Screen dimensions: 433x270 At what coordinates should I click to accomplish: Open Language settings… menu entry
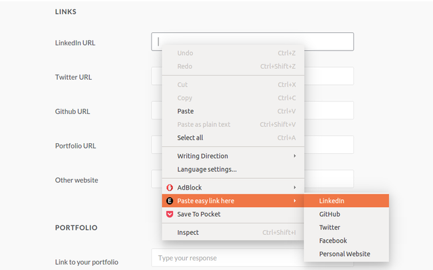pos(233,169)
